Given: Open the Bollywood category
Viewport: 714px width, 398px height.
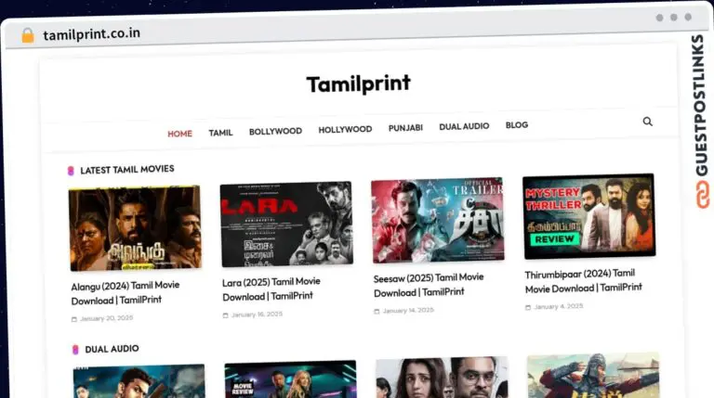Looking at the screenshot, I should [275, 132].
